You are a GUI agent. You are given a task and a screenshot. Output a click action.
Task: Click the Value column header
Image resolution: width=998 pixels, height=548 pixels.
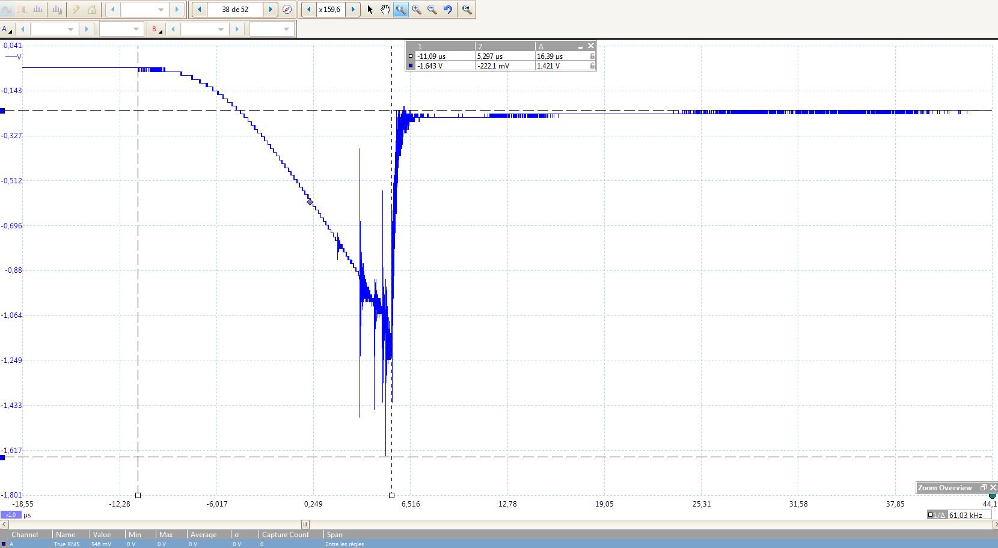[x=102, y=534]
